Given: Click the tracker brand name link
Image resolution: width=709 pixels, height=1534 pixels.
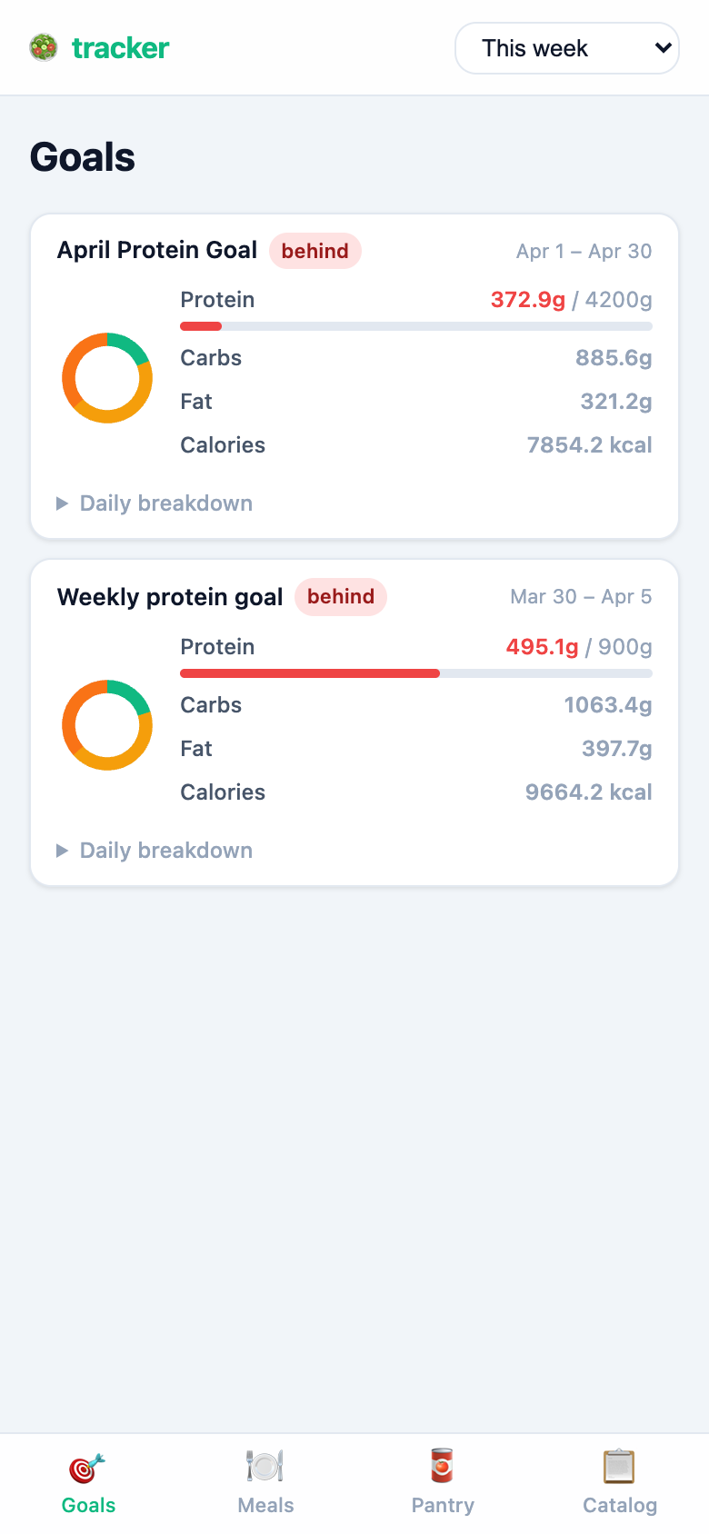Looking at the screenshot, I should (120, 48).
